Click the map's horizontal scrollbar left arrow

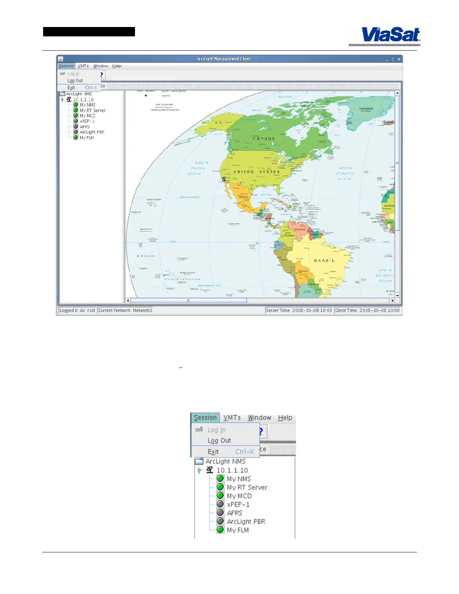coord(128,300)
